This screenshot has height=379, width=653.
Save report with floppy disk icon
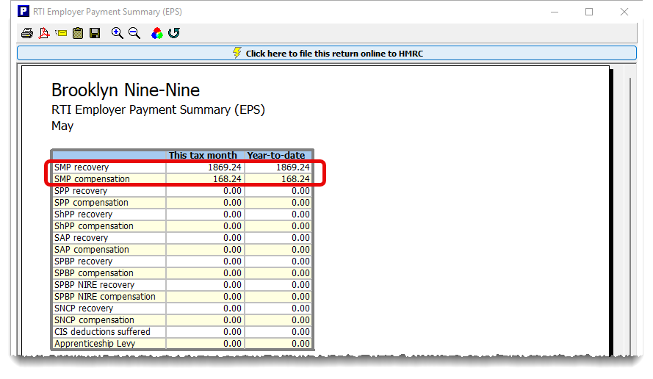point(95,33)
